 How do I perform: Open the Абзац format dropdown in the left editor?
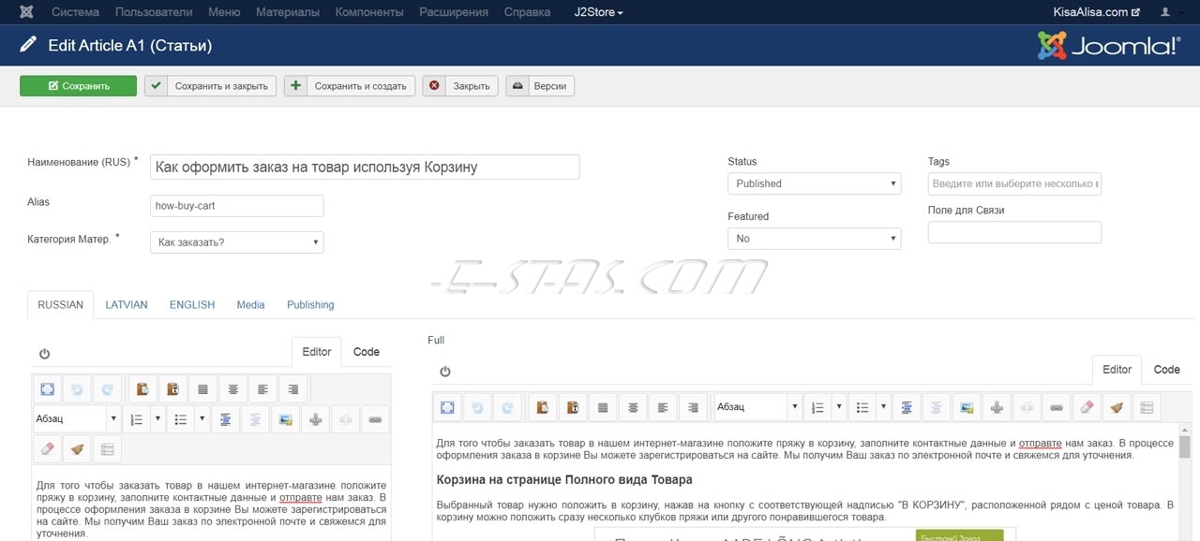(76, 419)
